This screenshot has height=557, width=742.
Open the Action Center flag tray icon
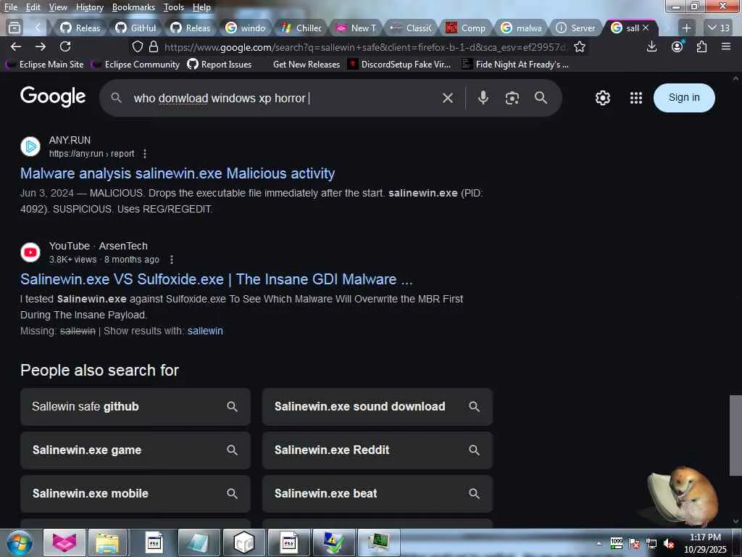[634, 543]
